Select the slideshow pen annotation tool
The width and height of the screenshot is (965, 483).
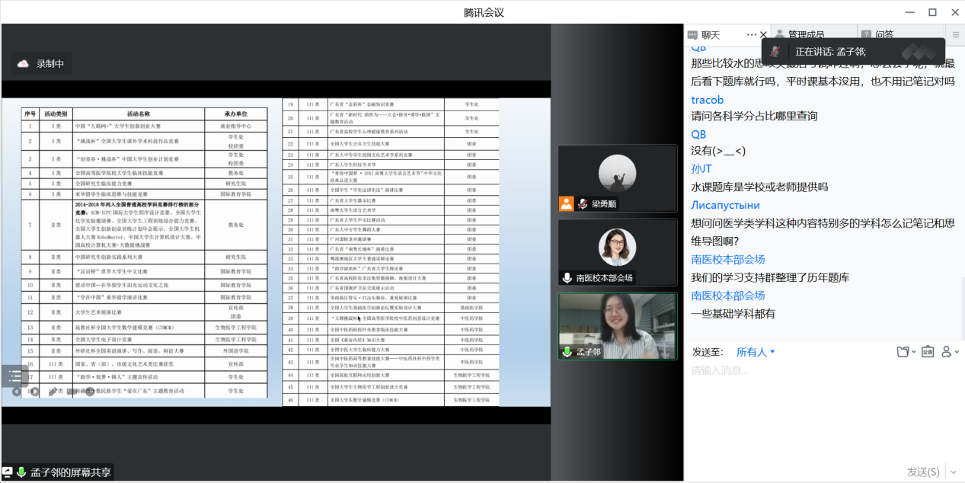coord(53,392)
